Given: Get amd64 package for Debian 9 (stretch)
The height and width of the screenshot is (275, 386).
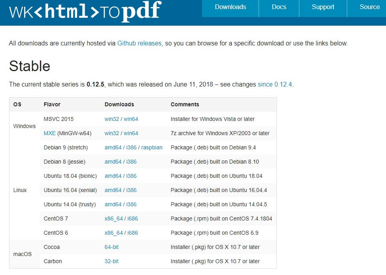Looking at the screenshot, I should click(113, 148).
